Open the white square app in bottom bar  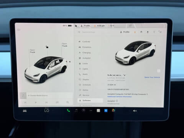point(99,110)
